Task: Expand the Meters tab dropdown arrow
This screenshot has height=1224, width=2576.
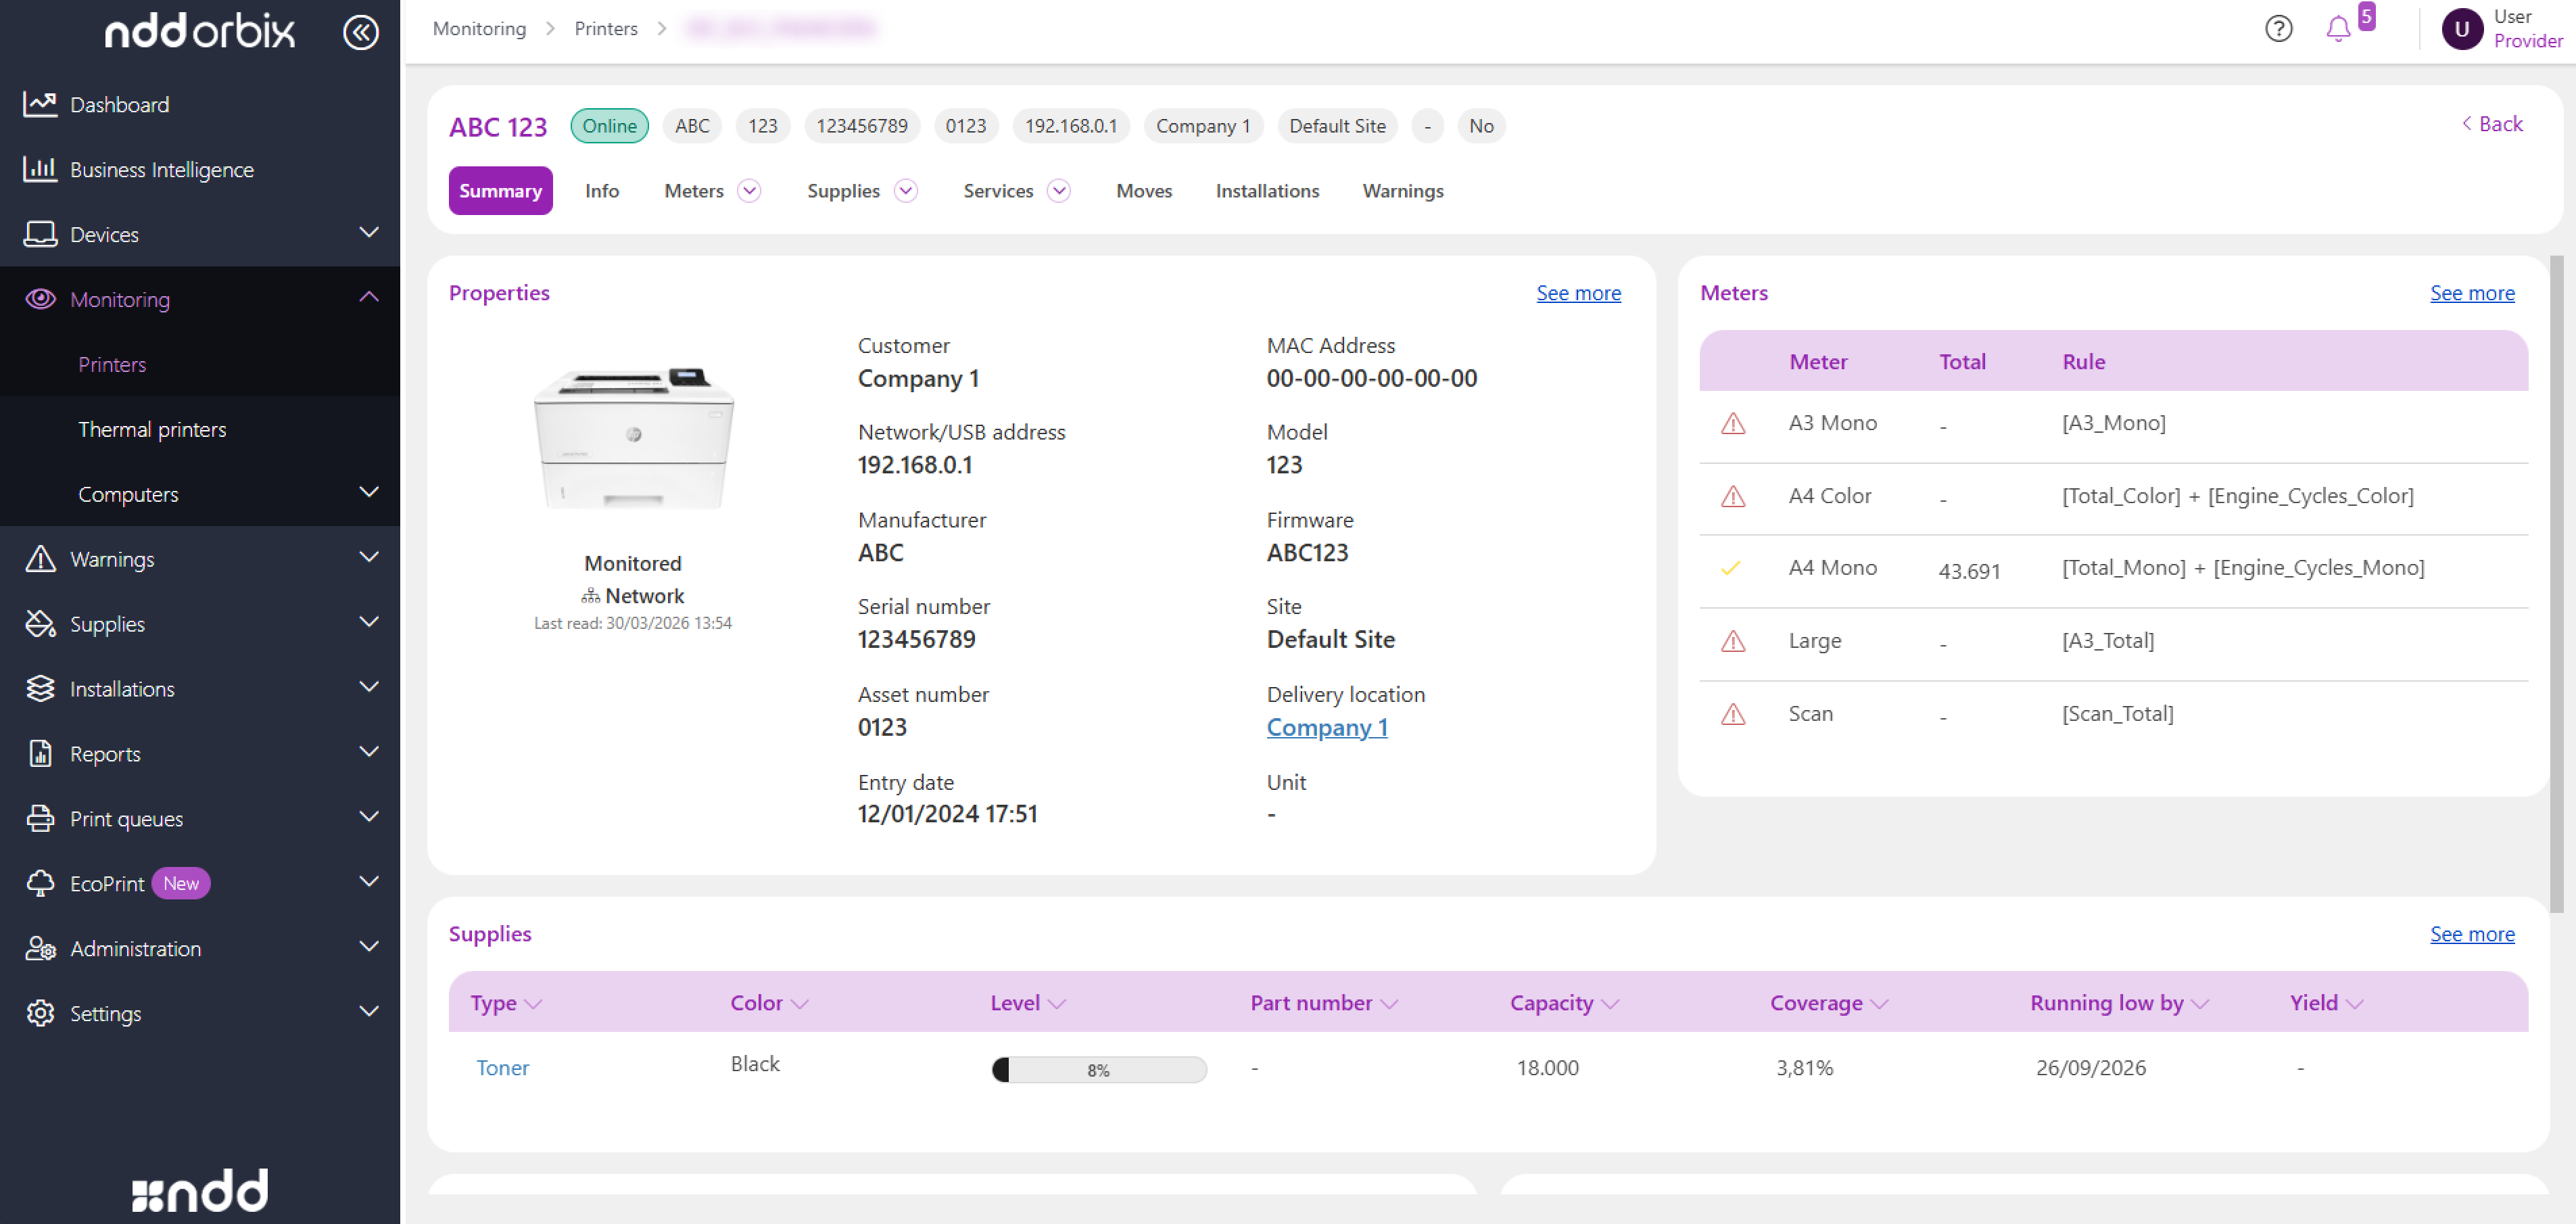Action: pyautogui.click(x=749, y=191)
